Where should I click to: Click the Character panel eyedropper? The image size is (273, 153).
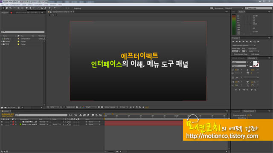point(251,62)
